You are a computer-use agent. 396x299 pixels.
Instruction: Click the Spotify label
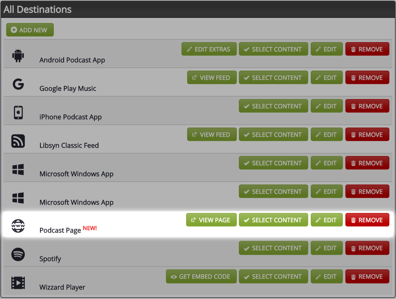click(x=50, y=259)
